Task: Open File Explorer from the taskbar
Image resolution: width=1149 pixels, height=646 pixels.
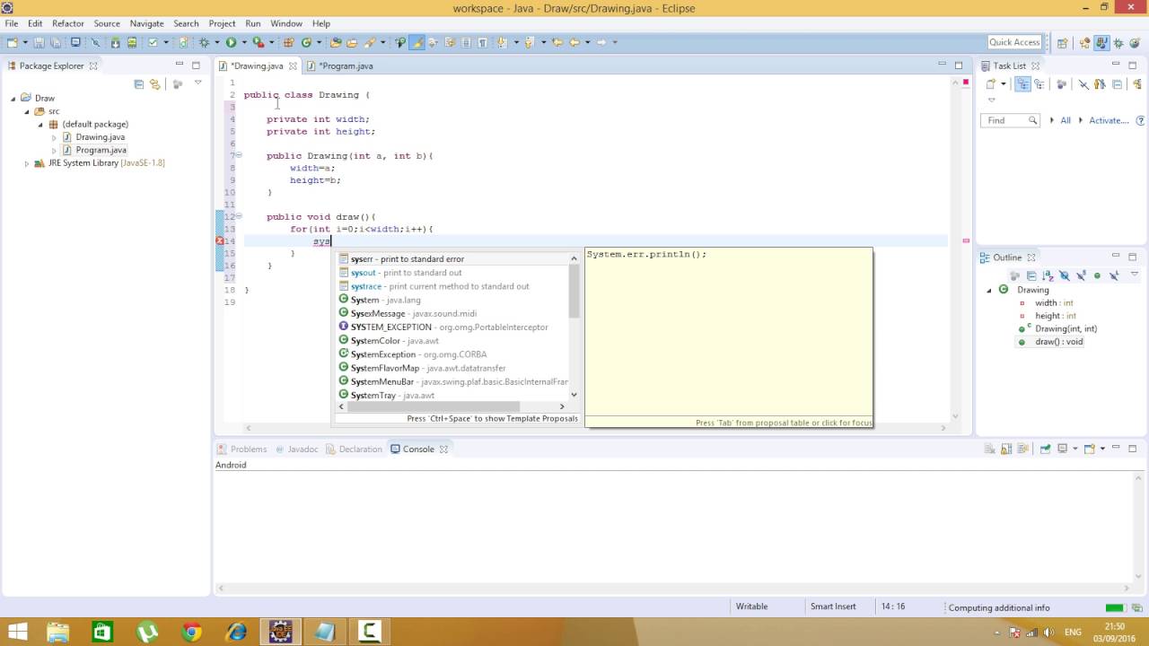Action: [x=57, y=633]
